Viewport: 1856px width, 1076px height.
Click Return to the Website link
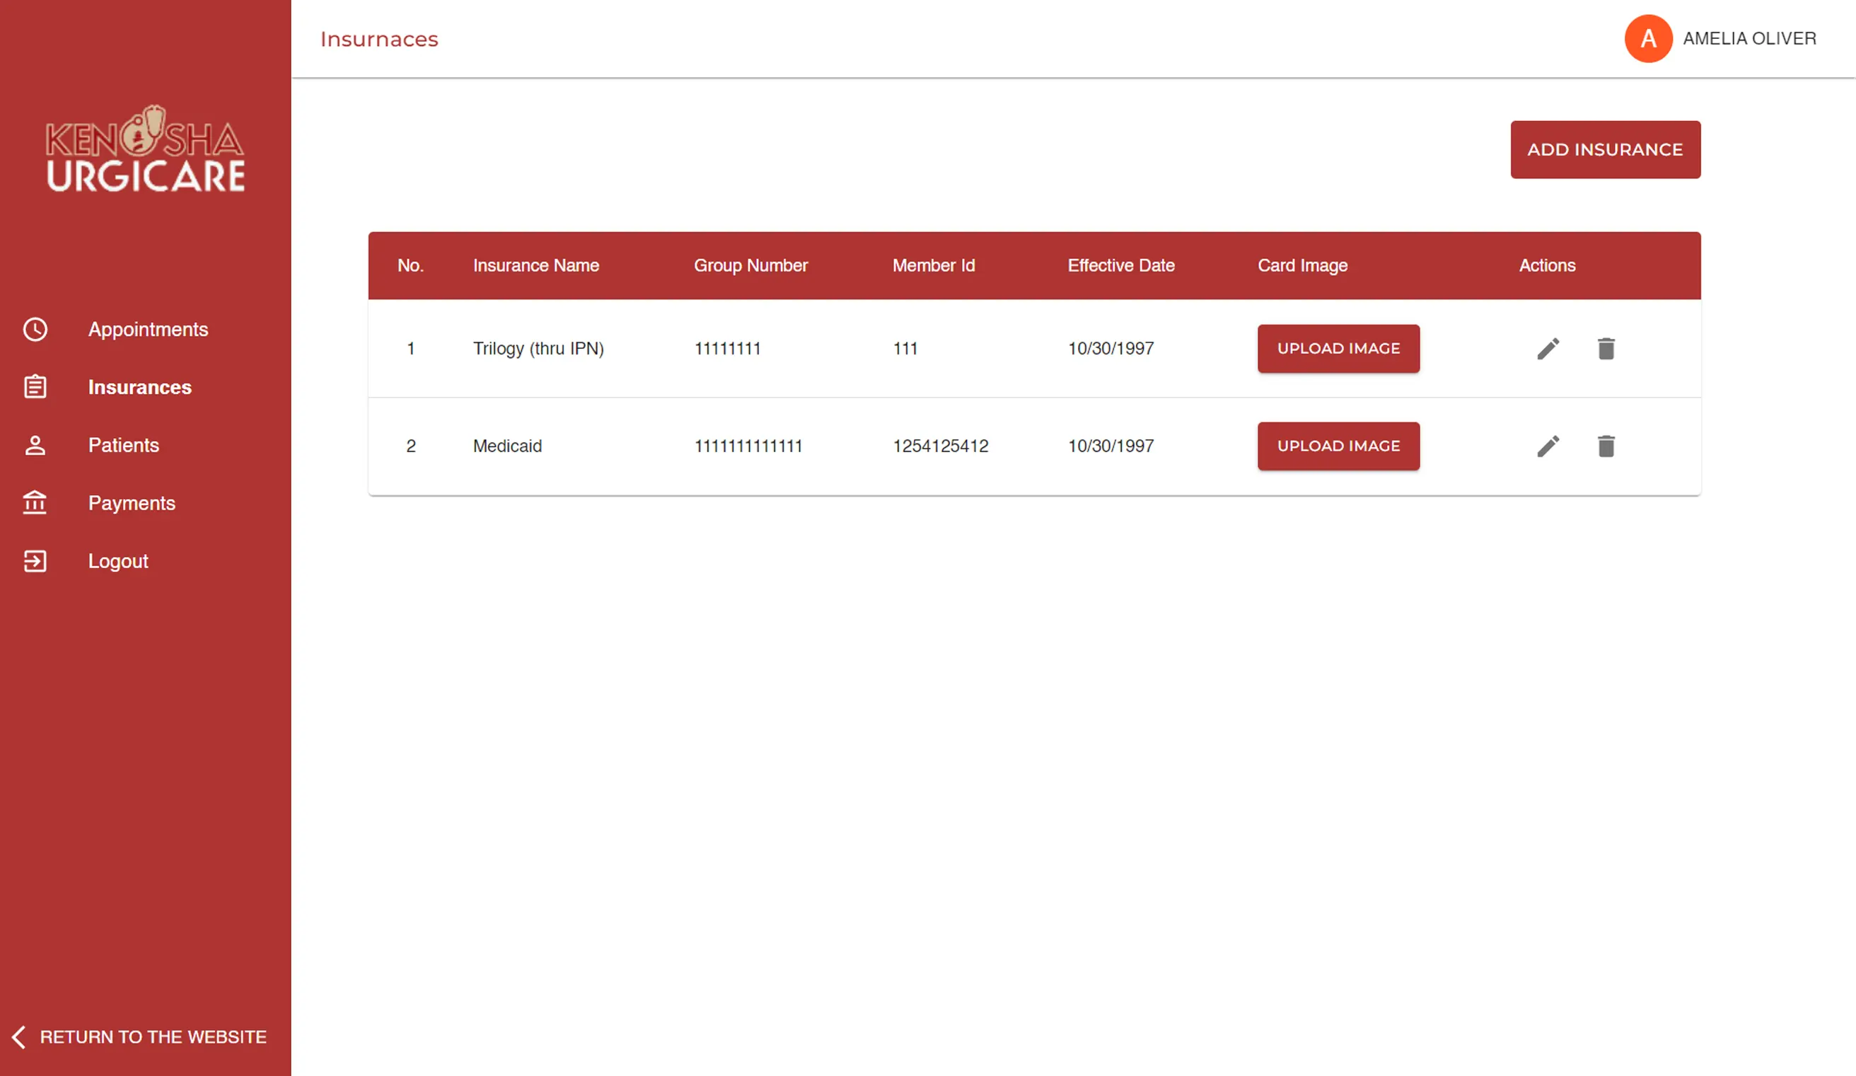pyautogui.click(x=154, y=1037)
